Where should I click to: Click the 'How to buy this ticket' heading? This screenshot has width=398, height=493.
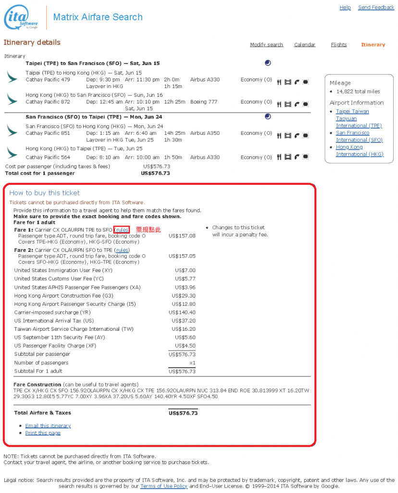[x=45, y=193]
